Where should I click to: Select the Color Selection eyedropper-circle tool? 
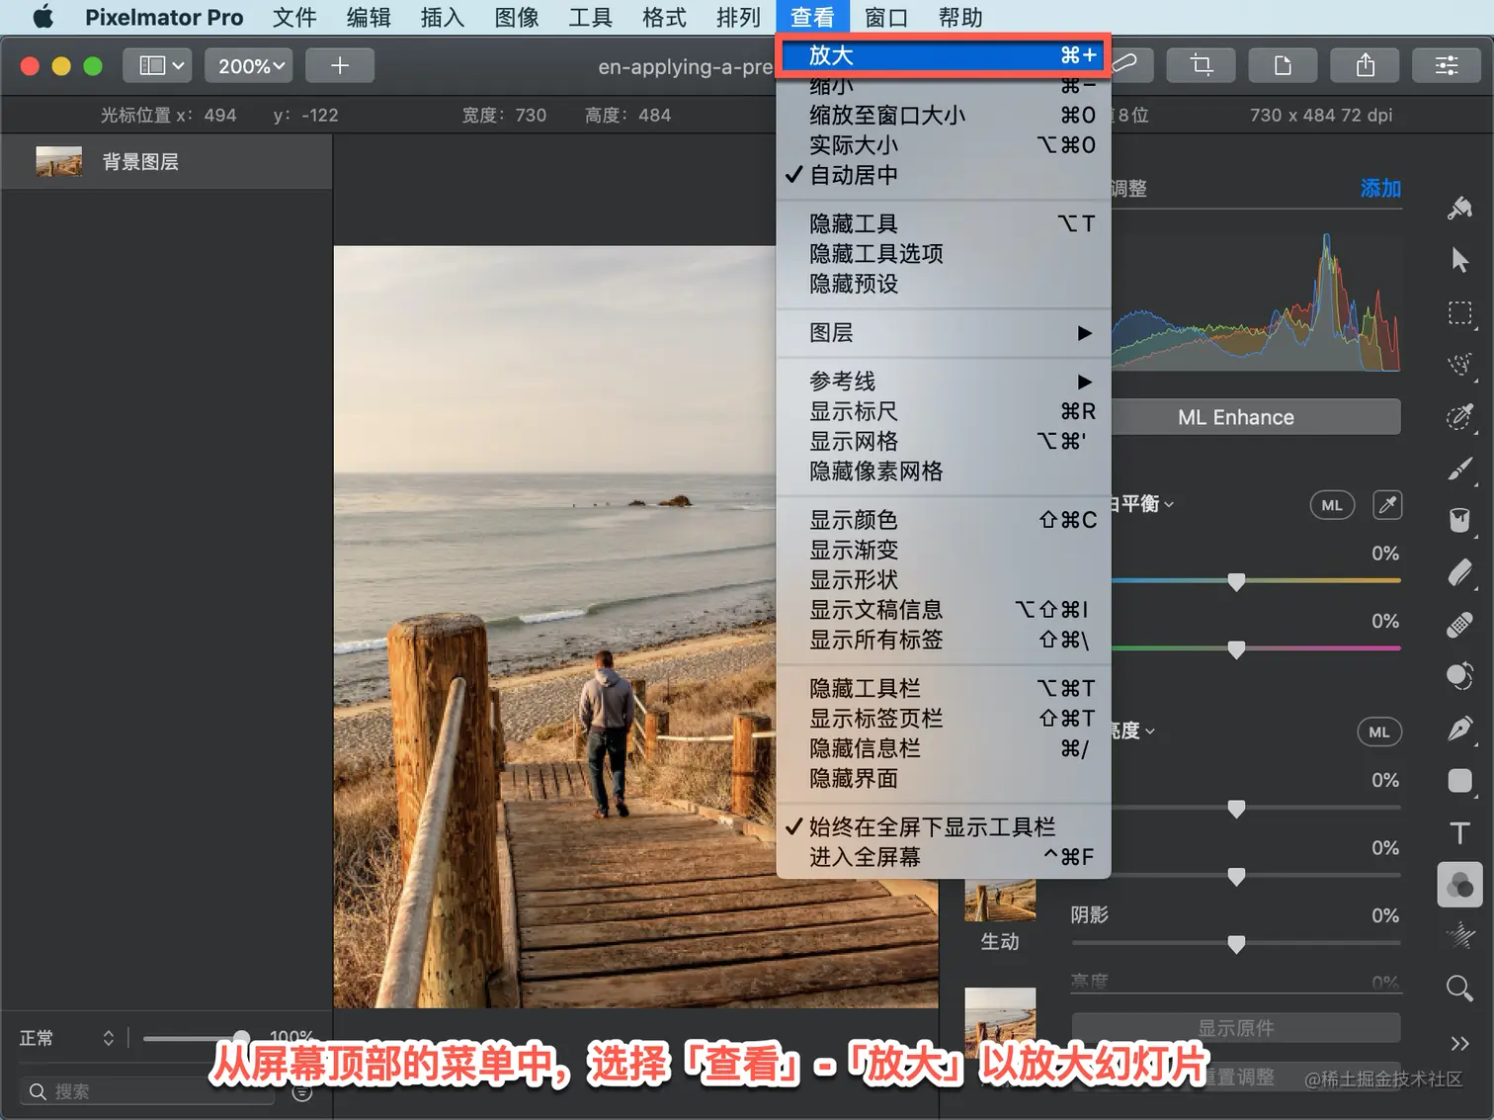[x=1459, y=417]
